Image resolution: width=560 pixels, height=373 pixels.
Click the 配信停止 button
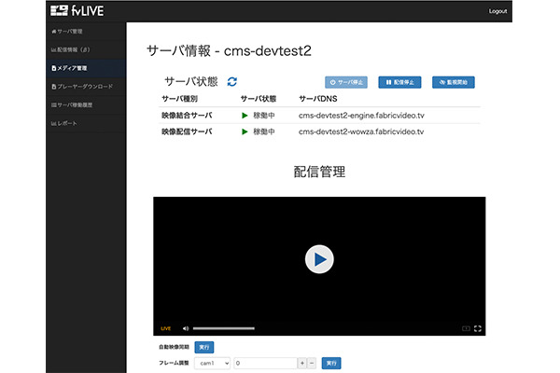click(400, 82)
